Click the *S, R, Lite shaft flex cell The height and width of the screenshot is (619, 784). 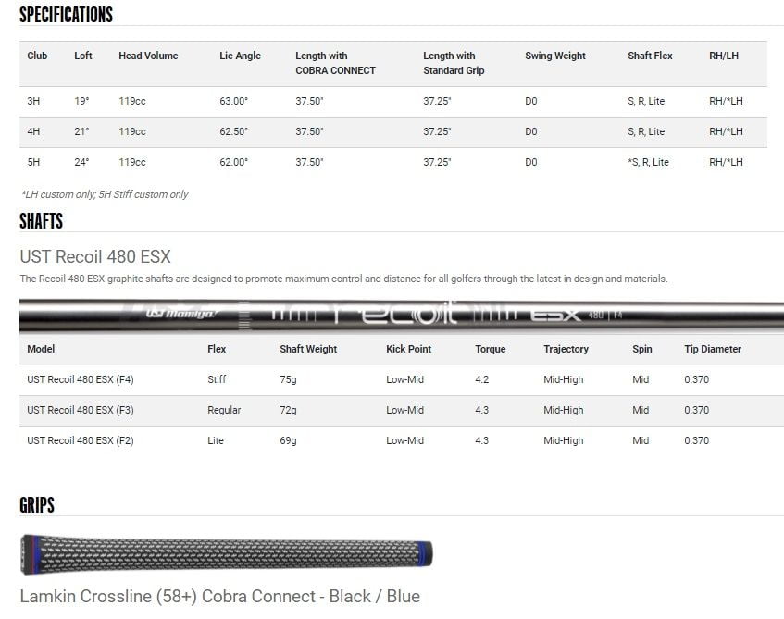point(648,162)
